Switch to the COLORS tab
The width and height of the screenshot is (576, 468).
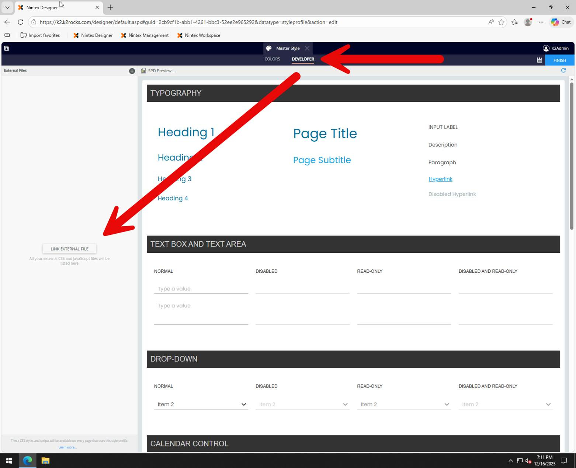(x=272, y=59)
